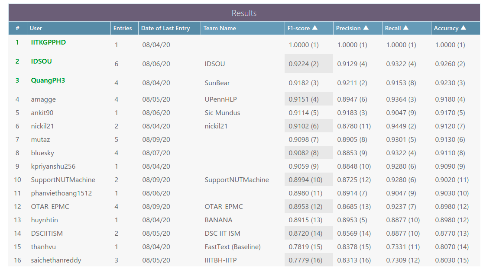
Task: Sort by Date of Last Entry header
Action: [165, 28]
